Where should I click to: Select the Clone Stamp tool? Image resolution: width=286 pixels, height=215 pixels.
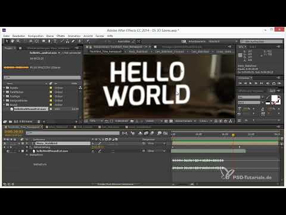tap(67, 41)
